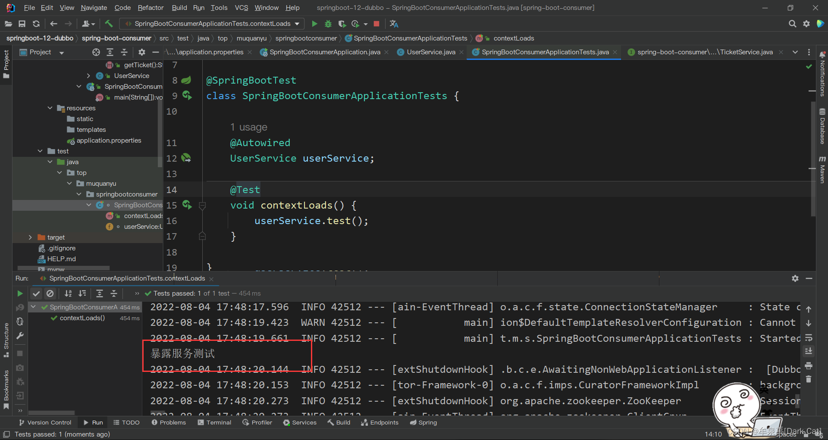Open Problems tool window
828x440 pixels.
click(x=169, y=422)
